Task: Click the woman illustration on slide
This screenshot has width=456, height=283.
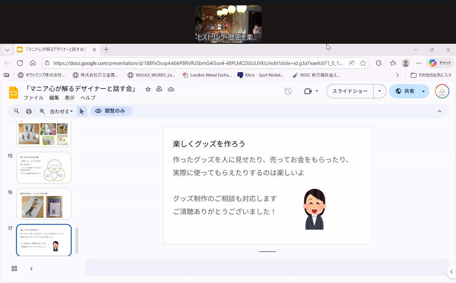Action: click(x=314, y=209)
